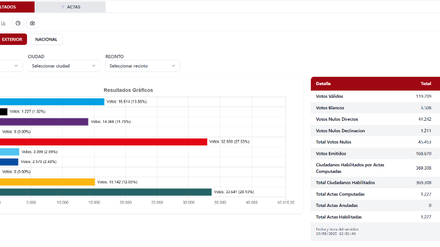Click the Detalle column header
440x247 pixels.
[x=323, y=84]
